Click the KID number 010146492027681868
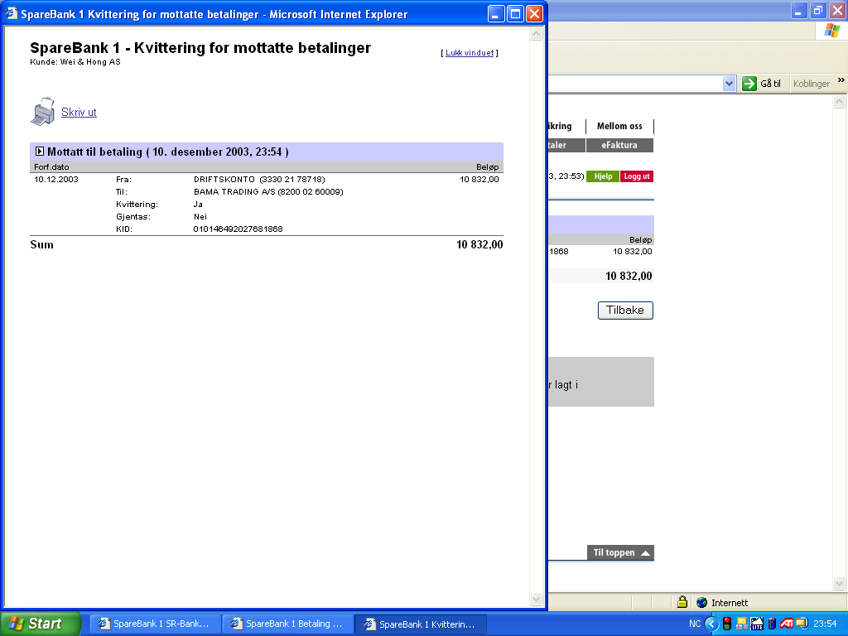This screenshot has height=636, width=848. [238, 229]
